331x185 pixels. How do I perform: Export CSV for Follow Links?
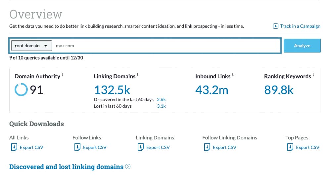[x=95, y=147]
